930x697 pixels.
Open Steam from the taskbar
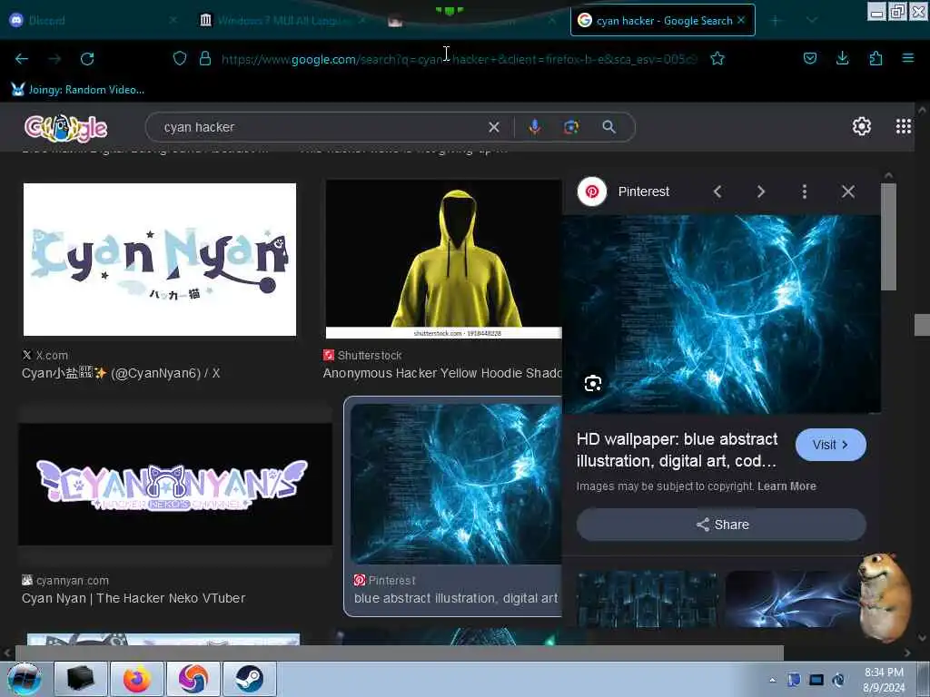click(x=250, y=679)
